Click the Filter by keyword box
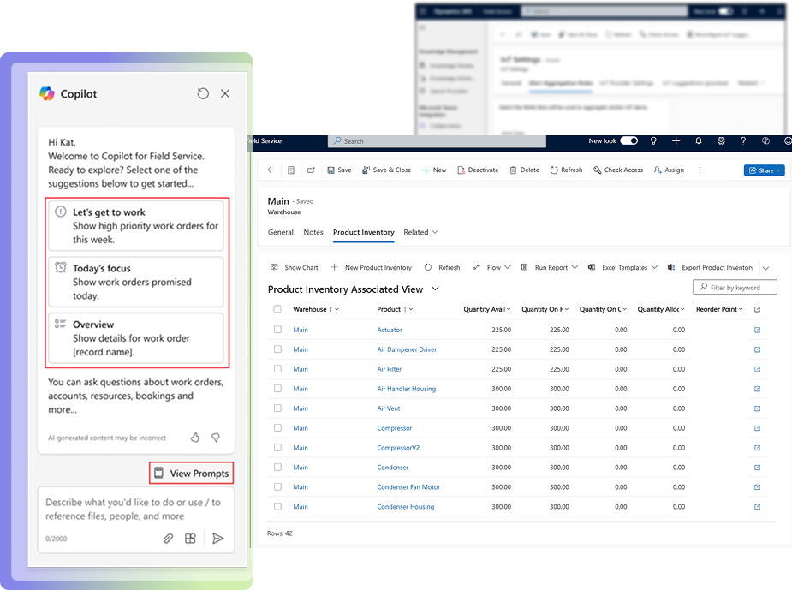The height and width of the screenshot is (590, 792). click(x=735, y=288)
